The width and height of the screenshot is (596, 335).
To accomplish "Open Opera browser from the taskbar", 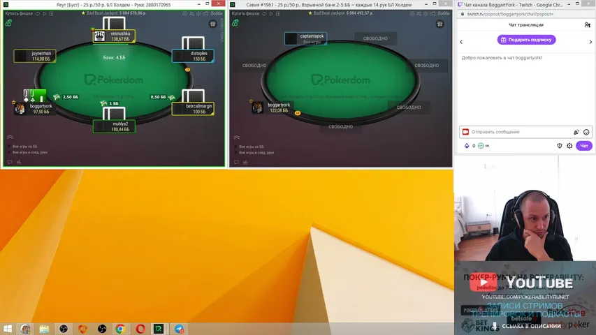I will (x=140, y=329).
